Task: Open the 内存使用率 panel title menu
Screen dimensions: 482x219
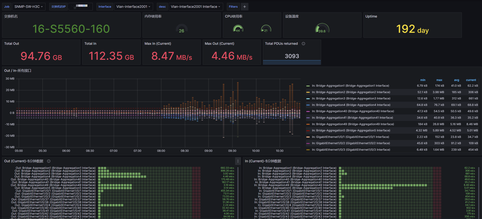Action: click(153, 16)
